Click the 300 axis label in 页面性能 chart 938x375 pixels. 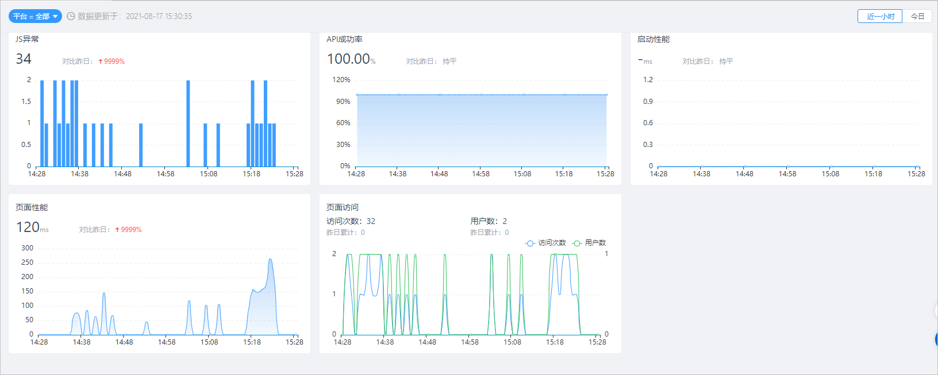pos(28,248)
